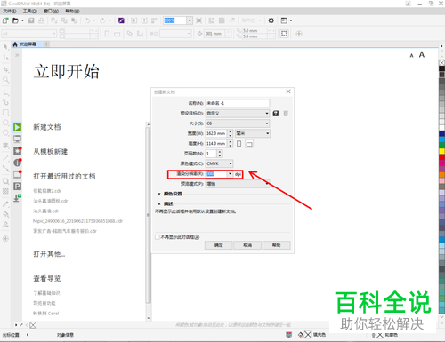Select the Rectangle tool in toolbox
The image size is (445, 342).
click(5, 113)
